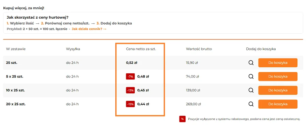Select the '5 x 25 szt.' set label

[15, 77]
